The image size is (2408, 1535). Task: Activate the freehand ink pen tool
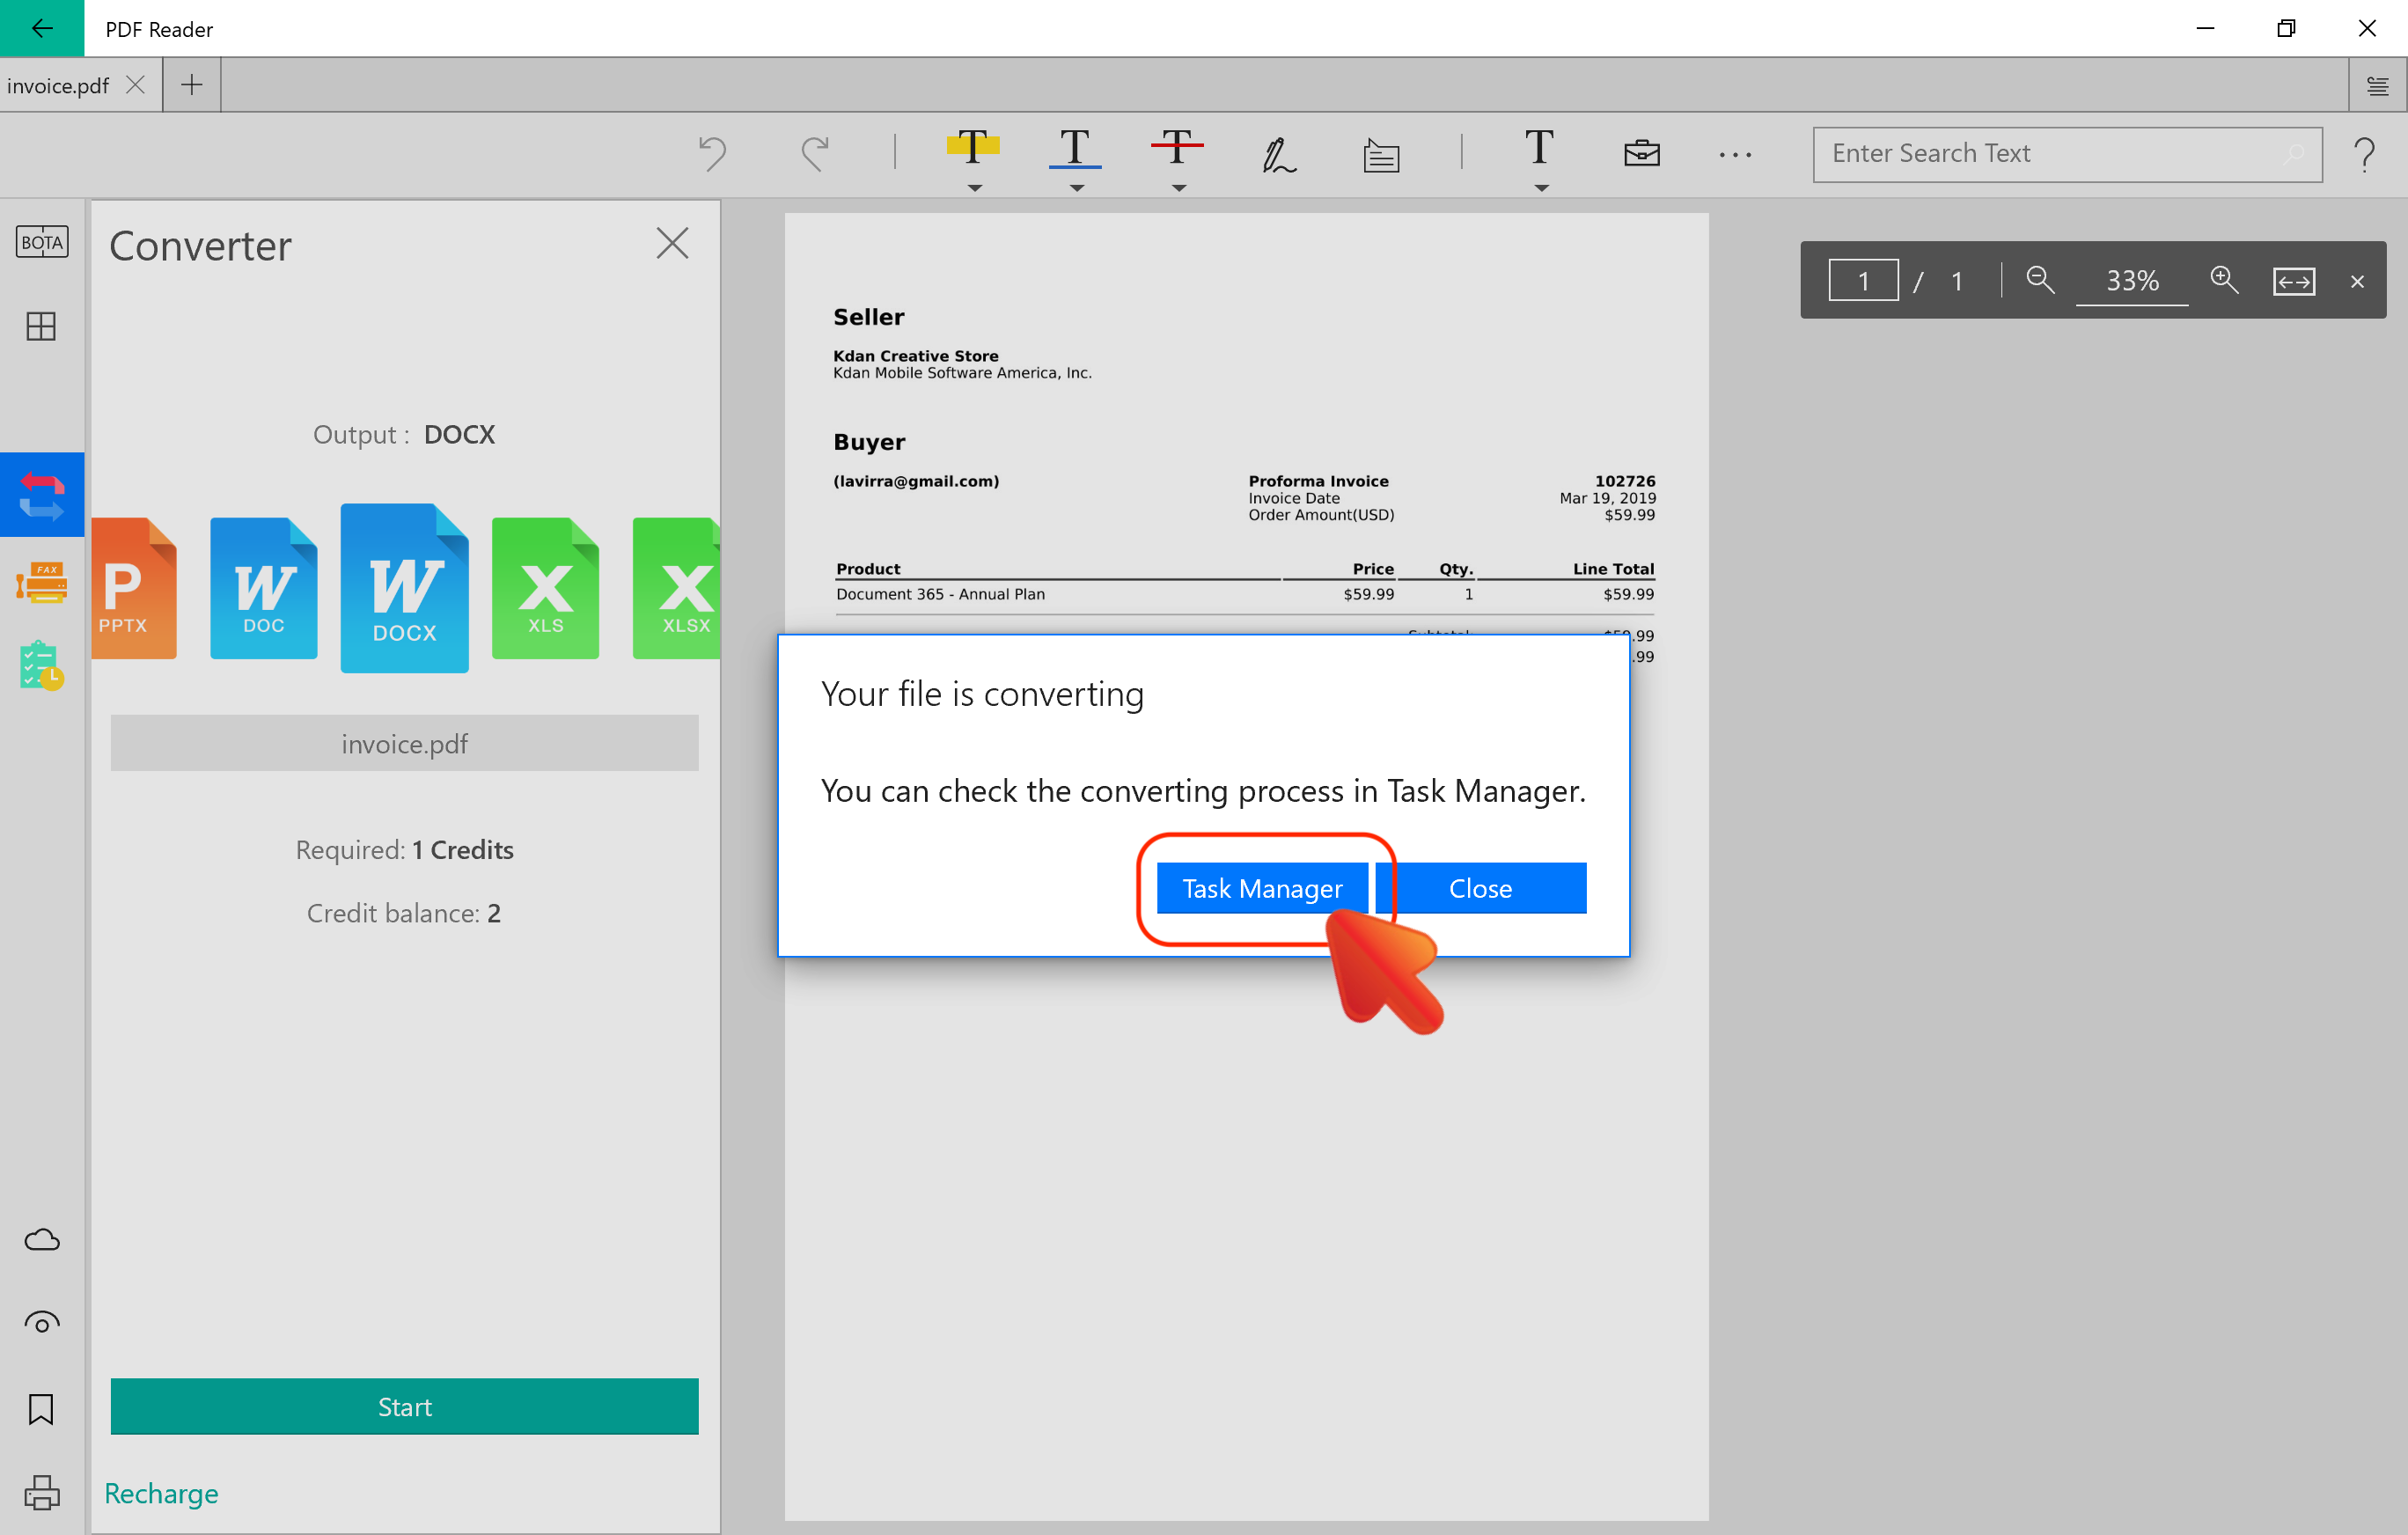1278,154
